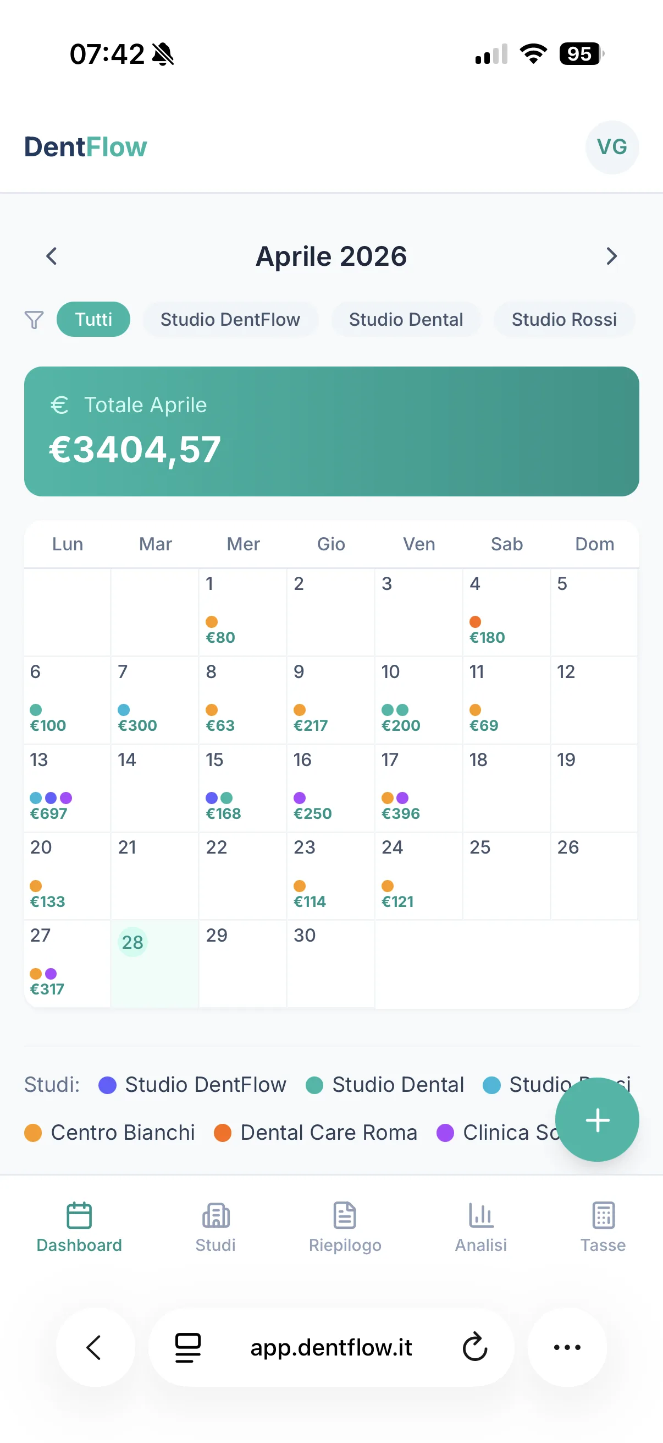This screenshot has width=663, height=1443.
Task: Toggle the Studio DentFlow filter chip
Action: 230,319
